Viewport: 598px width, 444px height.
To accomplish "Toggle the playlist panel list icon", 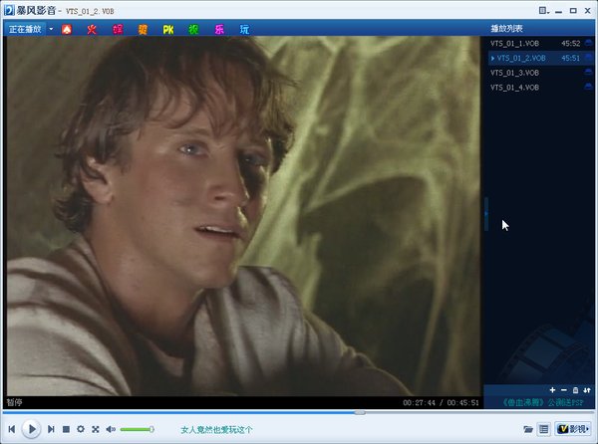I will click(544, 429).
